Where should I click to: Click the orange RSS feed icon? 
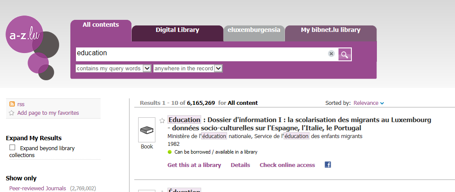tap(12, 104)
